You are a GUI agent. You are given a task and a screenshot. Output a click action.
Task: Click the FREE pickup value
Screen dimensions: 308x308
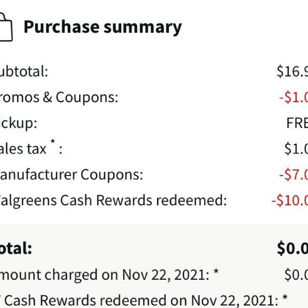(297, 123)
